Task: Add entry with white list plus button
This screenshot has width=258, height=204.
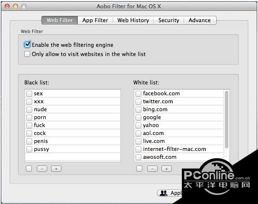Action: coord(166,169)
